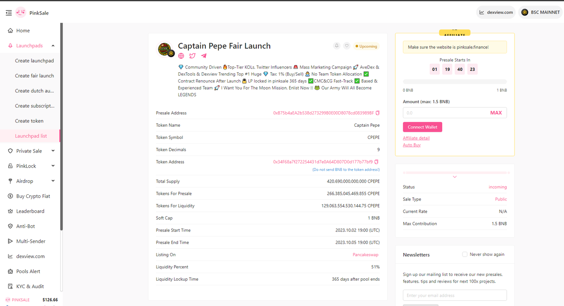Click the newsletter email address field

(x=454, y=295)
